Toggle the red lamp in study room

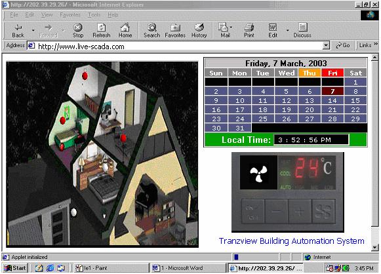tap(123, 138)
